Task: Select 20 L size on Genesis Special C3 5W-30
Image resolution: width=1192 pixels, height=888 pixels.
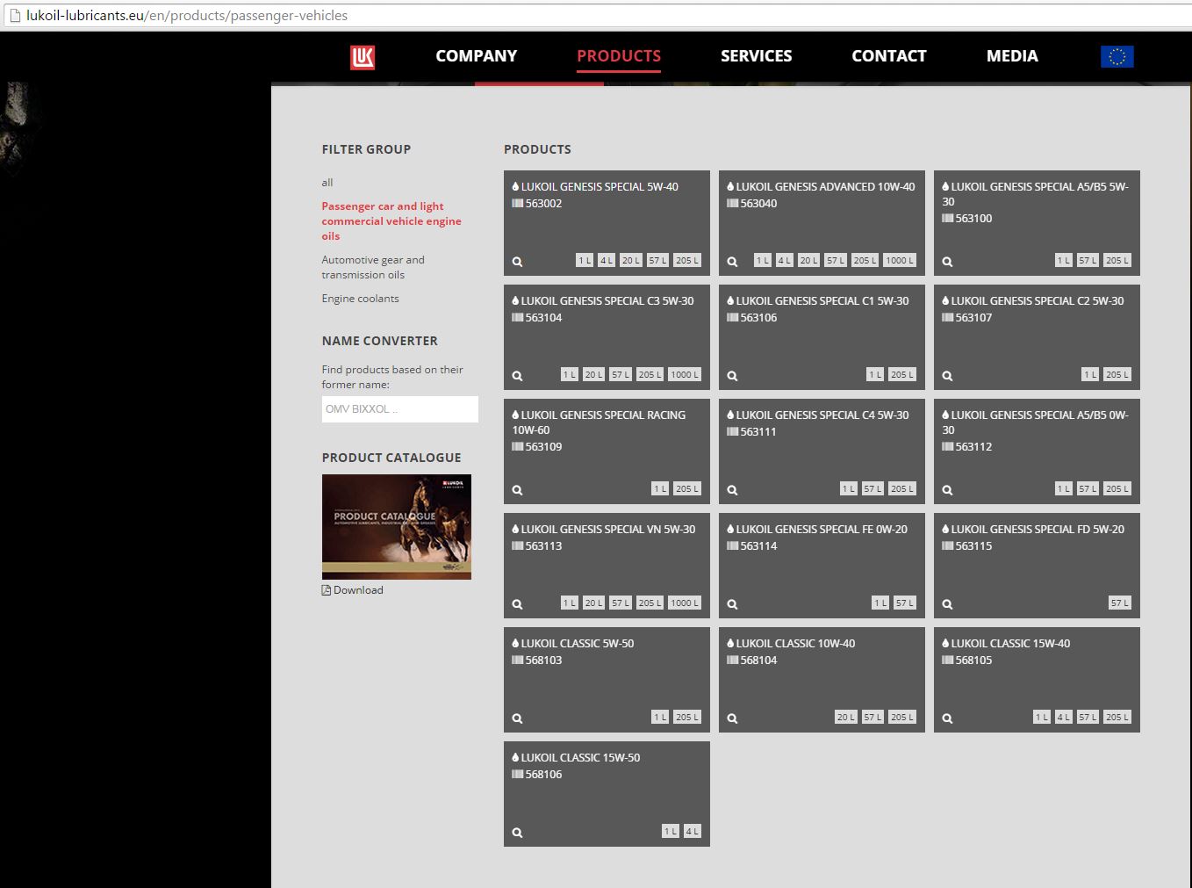Action: coord(594,375)
